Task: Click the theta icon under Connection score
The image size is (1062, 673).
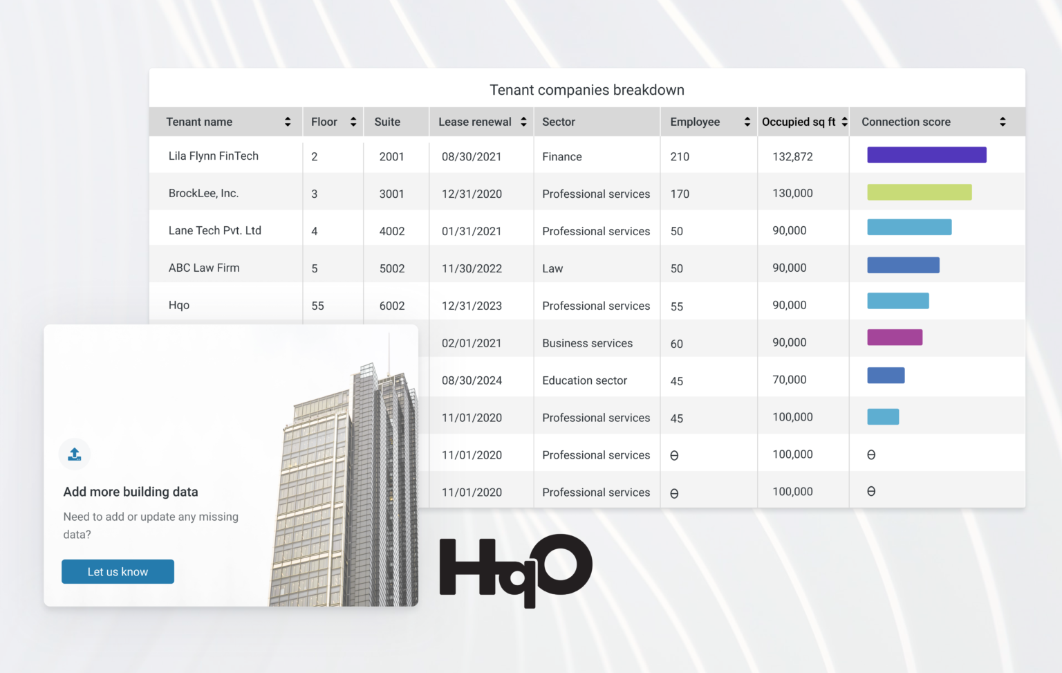Action: 871,454
